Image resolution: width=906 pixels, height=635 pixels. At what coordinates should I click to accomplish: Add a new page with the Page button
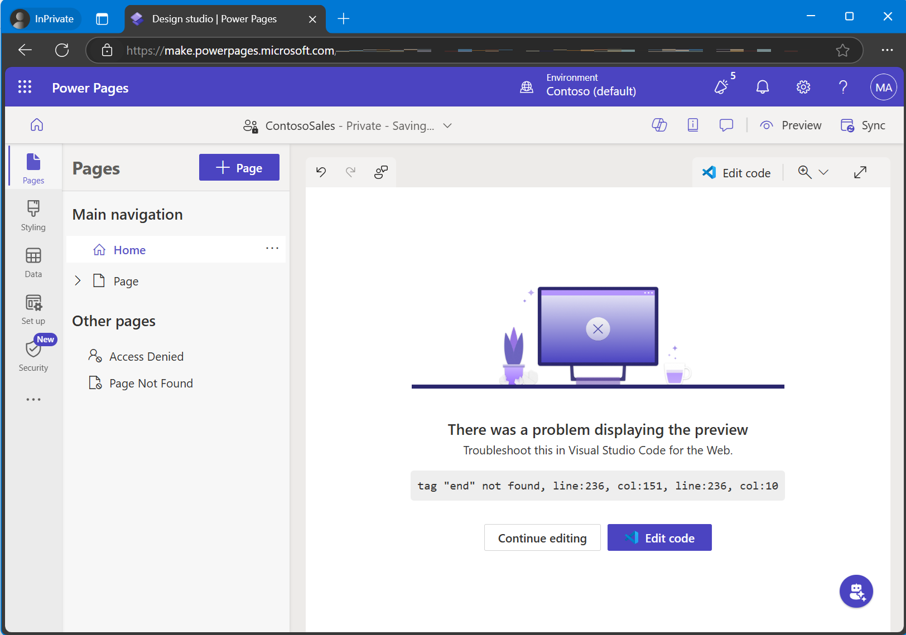[239, 167]
